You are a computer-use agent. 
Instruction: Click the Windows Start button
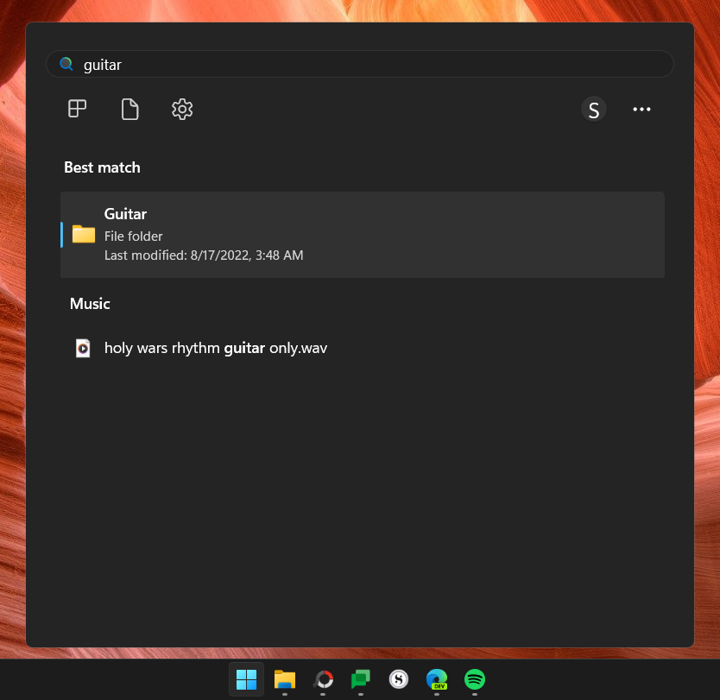tap(246, 680)
